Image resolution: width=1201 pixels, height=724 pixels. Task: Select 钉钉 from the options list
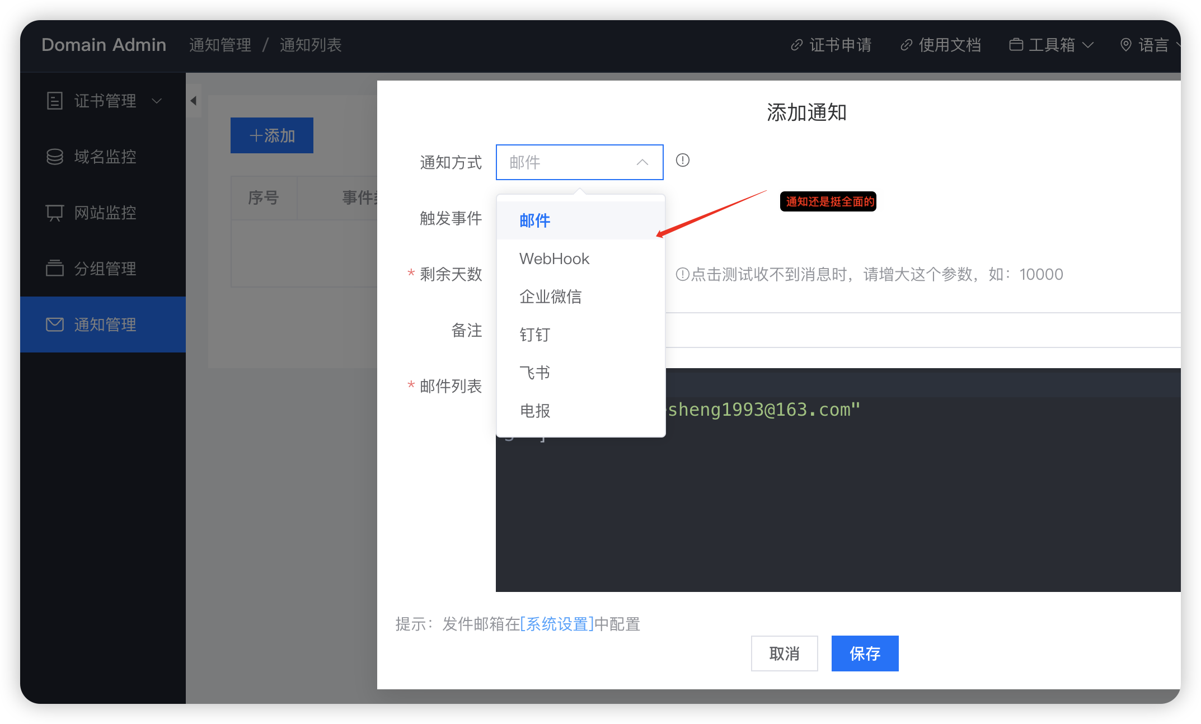point(534,335)
